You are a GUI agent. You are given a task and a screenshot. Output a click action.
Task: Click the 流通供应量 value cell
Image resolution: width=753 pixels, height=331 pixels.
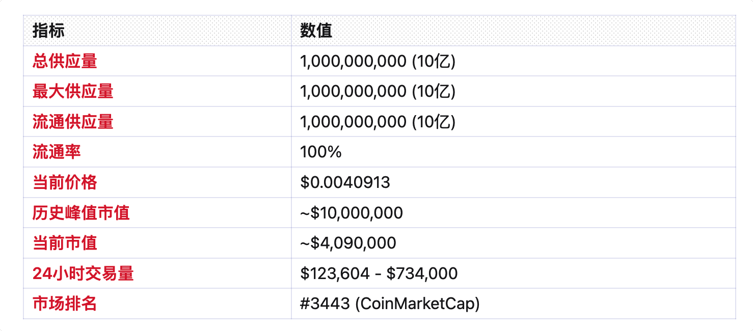pyautogui.click(x=378, y=122)
